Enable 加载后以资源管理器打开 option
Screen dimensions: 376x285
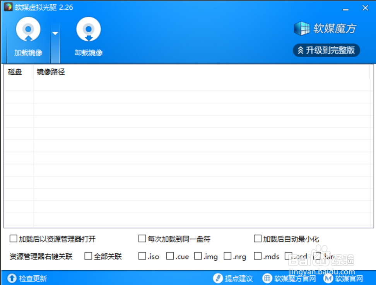[x=12, y=239]
